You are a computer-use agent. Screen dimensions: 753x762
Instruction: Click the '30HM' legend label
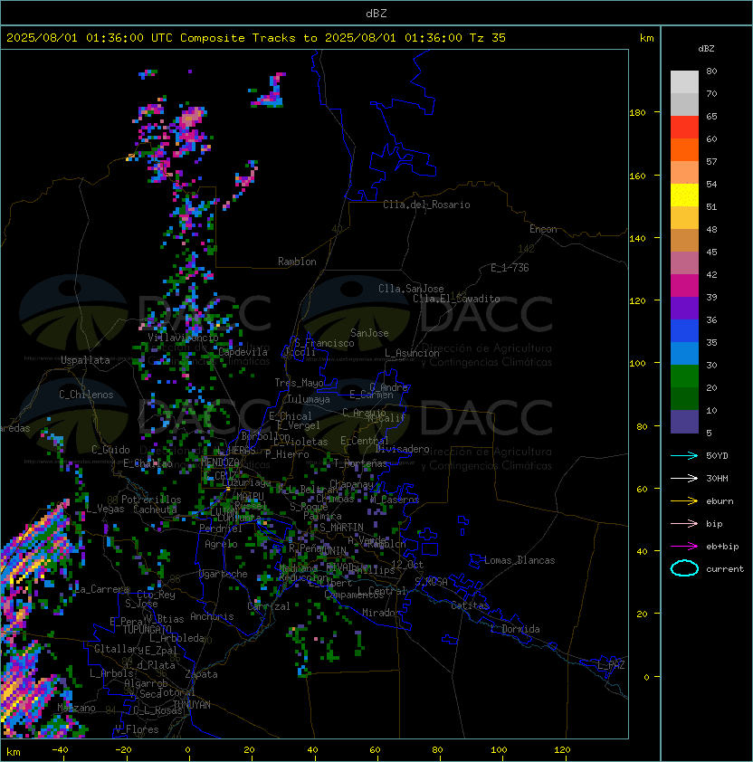(717, 478)
